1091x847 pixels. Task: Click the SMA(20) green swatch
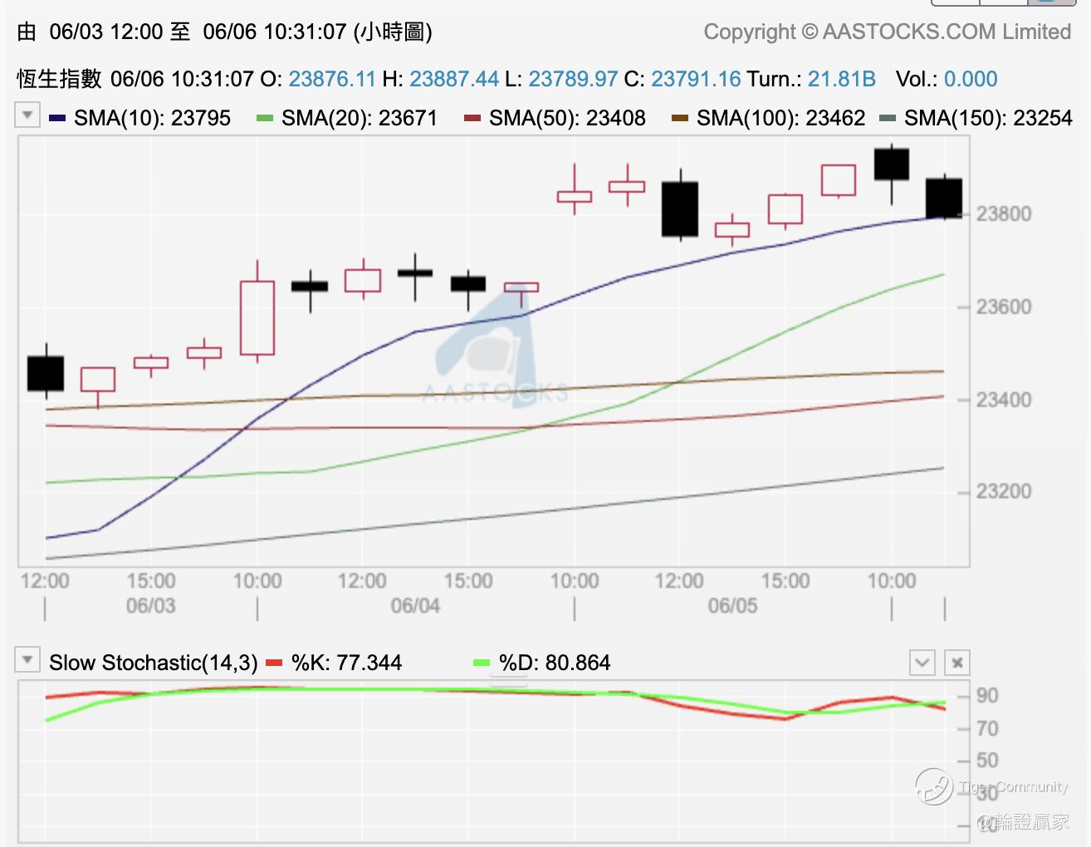[265, 118]
